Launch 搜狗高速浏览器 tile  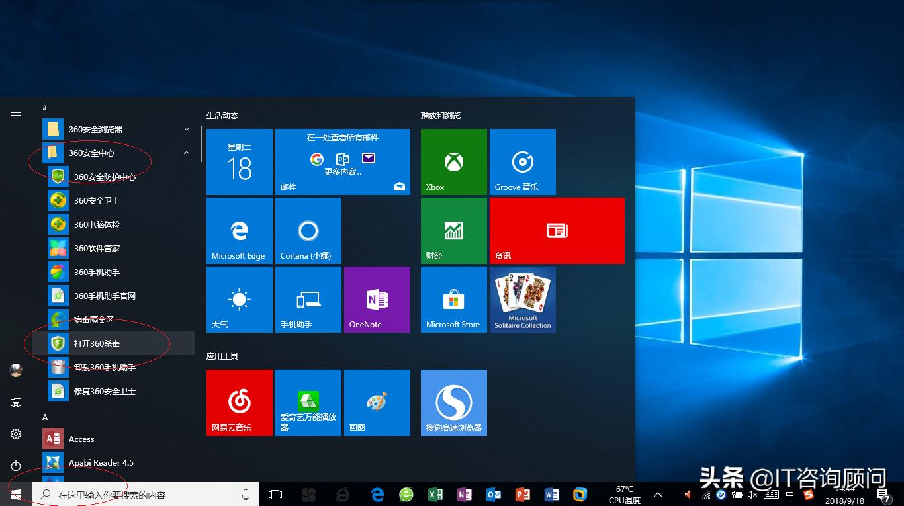pos(453,402)
